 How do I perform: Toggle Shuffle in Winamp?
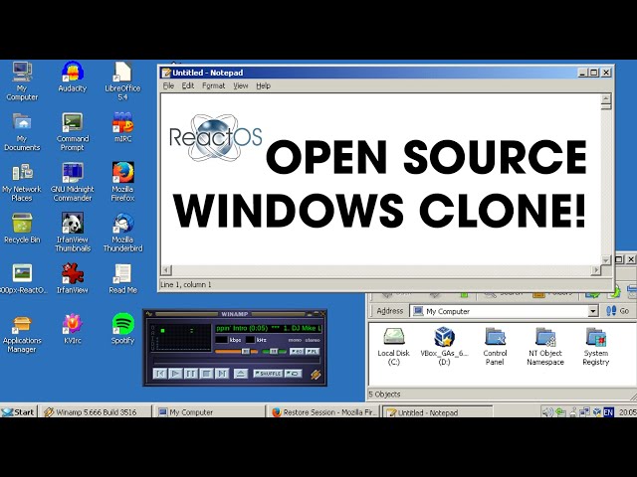268,374
